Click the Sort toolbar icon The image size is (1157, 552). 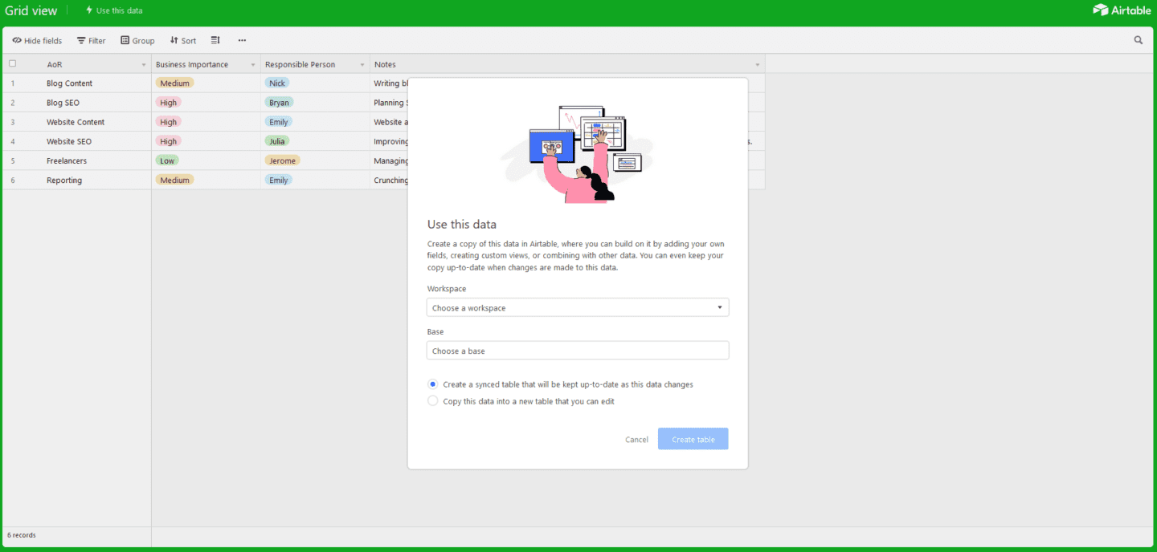pos(182,40)
